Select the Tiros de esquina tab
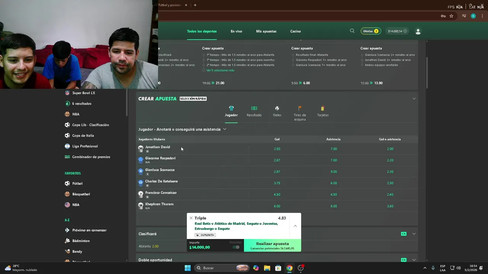 300,113
